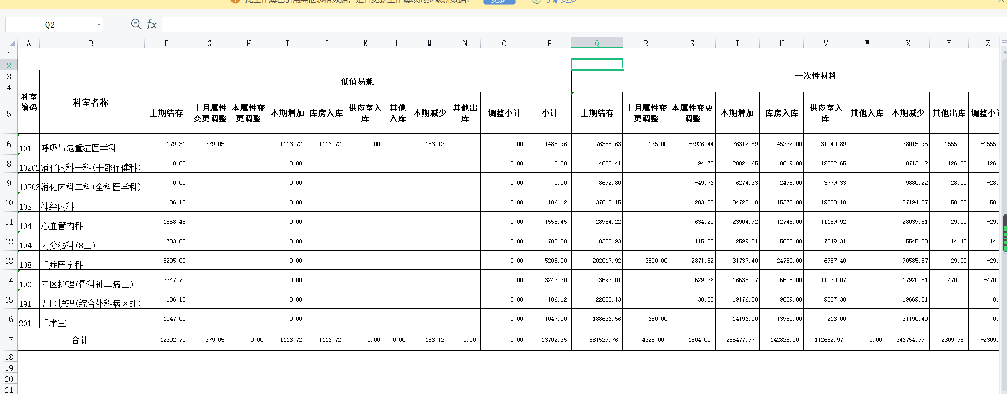The height and width of the screenshot is (394, 1007).
Task: Click the 消化内科二科(全科医学科) cell
Action: [x=91, y=183]
